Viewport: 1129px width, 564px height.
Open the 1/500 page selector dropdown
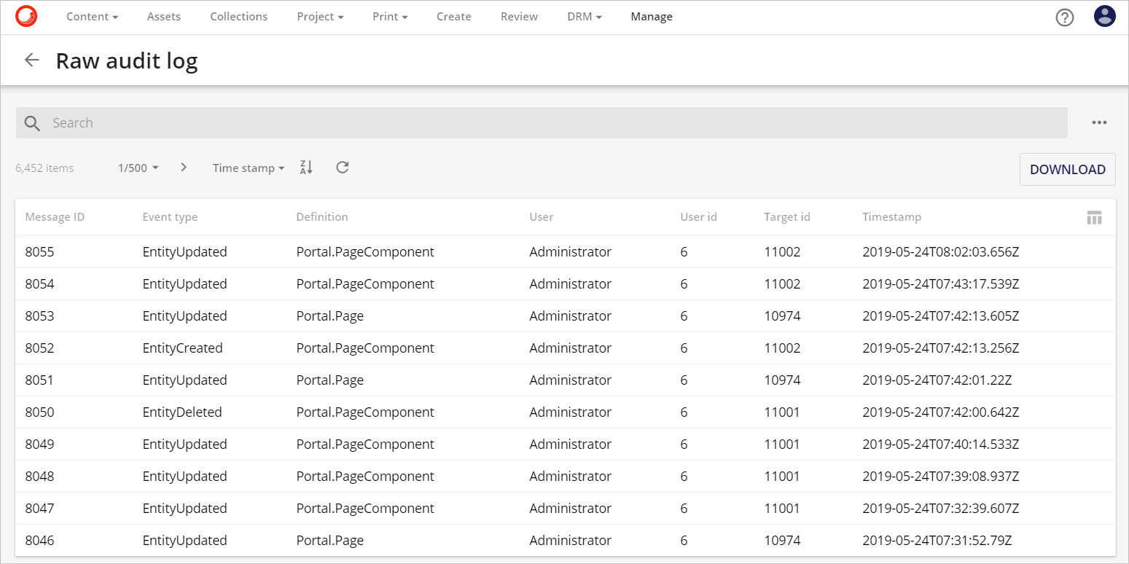(138, 168)
